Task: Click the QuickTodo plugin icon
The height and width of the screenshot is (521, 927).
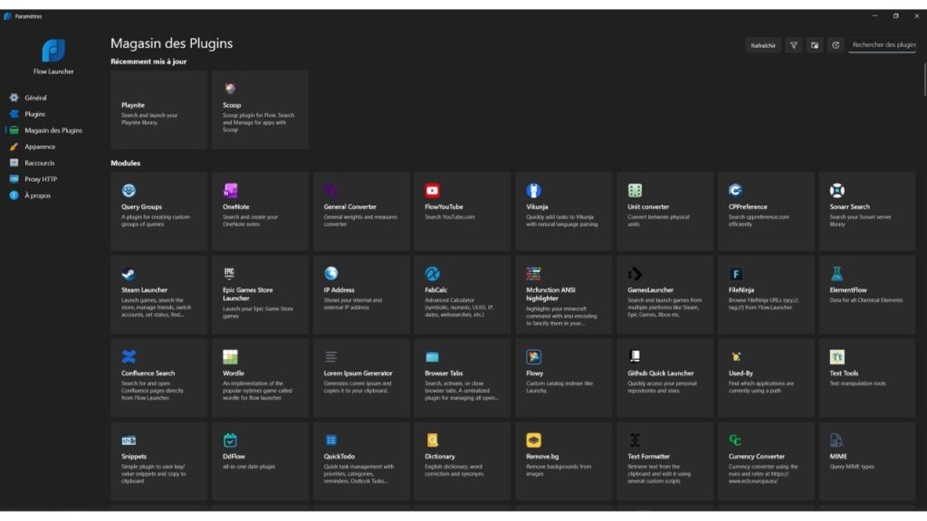Action: 331,440
